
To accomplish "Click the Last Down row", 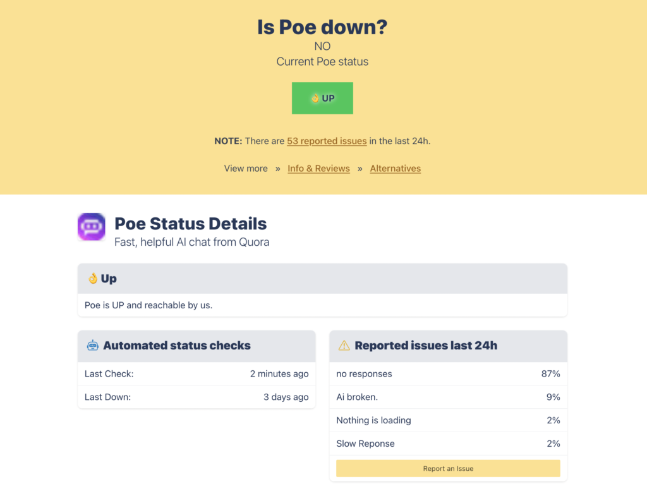I will [x=197, y=397].
